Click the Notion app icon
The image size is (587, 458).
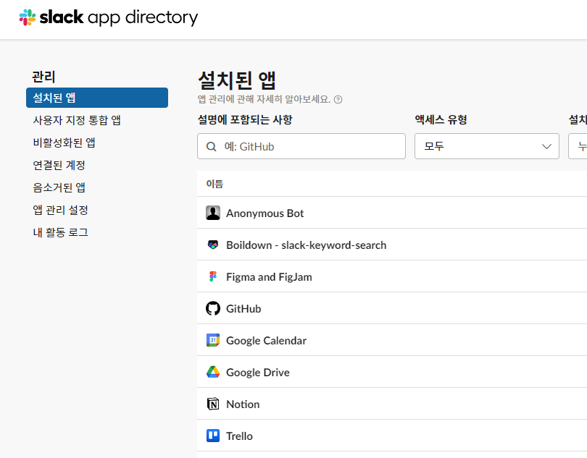tap(213, 404)
